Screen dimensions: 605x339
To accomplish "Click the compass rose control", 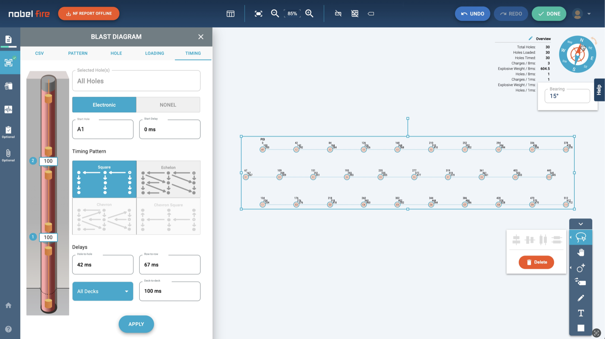I will (577, 54).
